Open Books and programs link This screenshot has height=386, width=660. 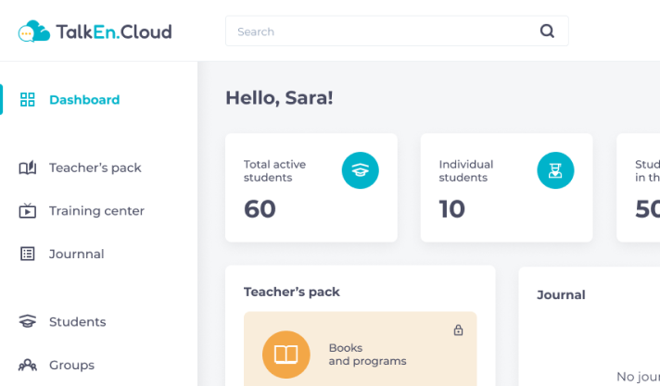[x=367, y=355]
